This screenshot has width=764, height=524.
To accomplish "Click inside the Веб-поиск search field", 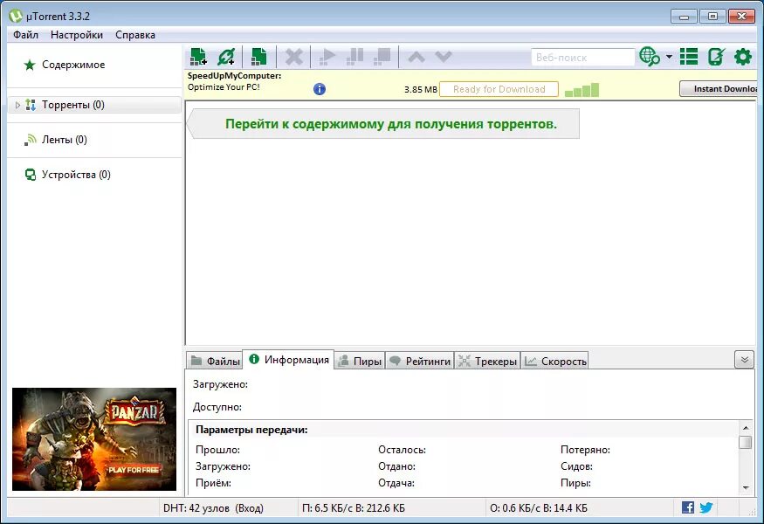I will [582, 56].
